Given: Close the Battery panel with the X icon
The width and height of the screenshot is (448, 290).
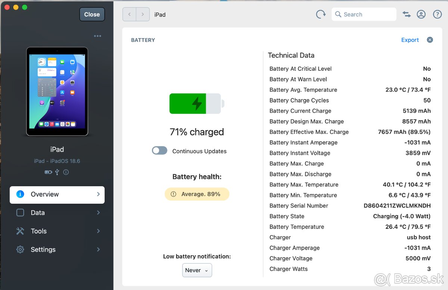Looking at the screenshot, I should [430, 40].
